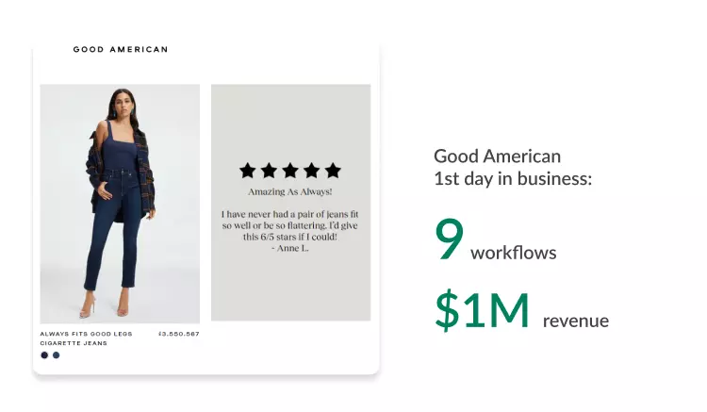Viewport: 707px width, 412px height.
Task: Click the fourth review star
Action: point(312,171)
